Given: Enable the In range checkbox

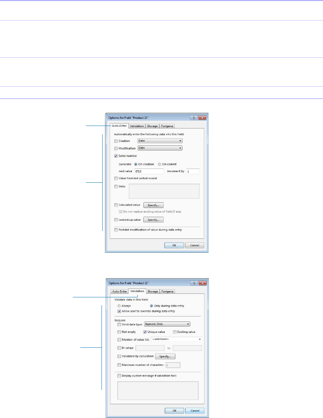Looking at the screenshot, I should 119,348.
